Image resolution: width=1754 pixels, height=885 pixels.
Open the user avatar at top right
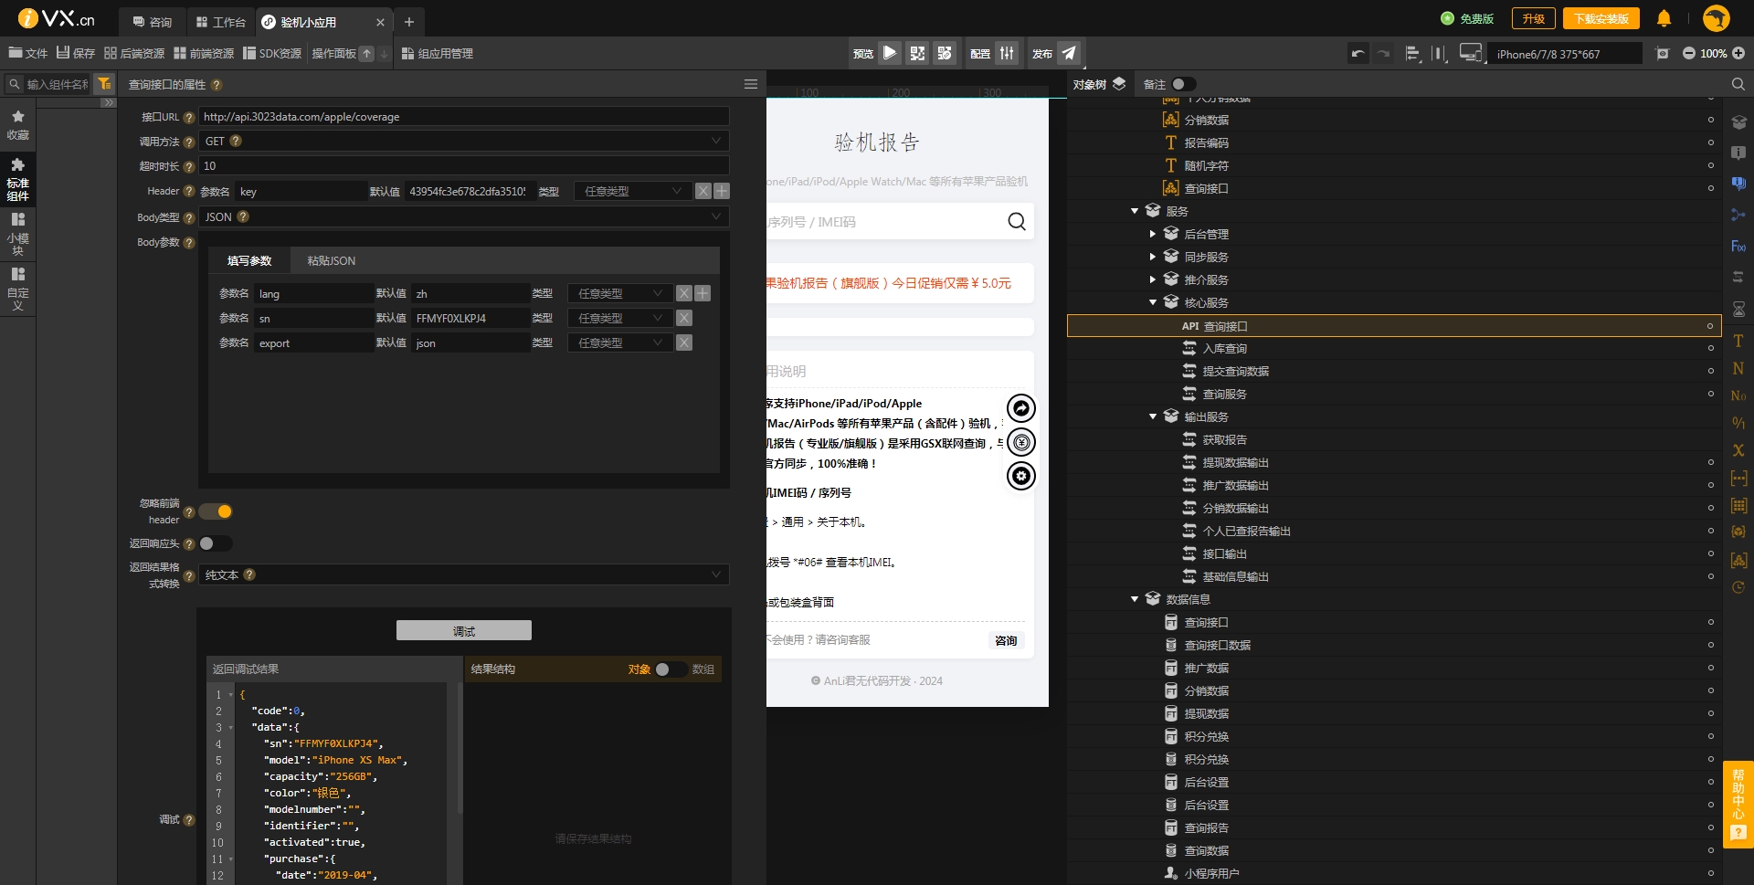tap(1717, 18)
